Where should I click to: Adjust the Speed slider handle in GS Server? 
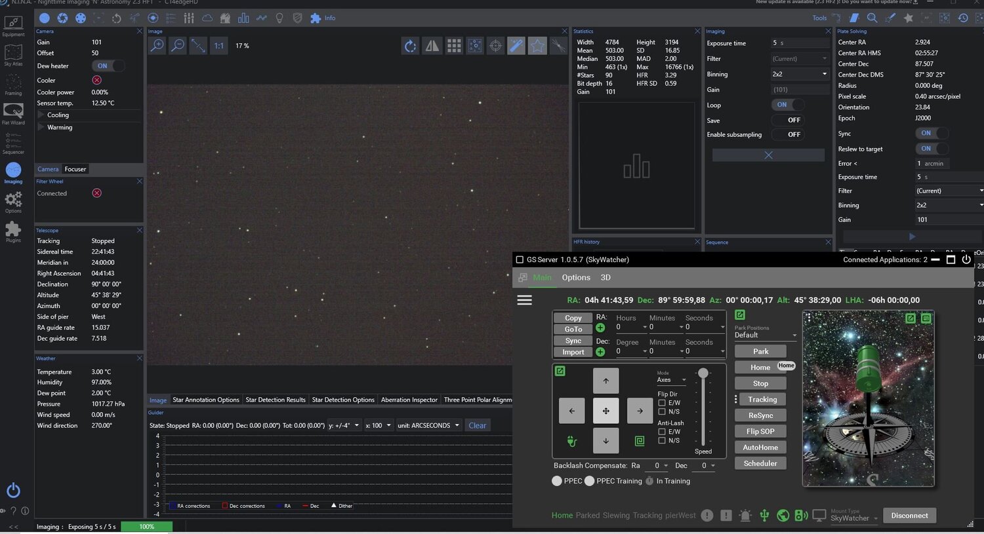click(x=703, y=373)
